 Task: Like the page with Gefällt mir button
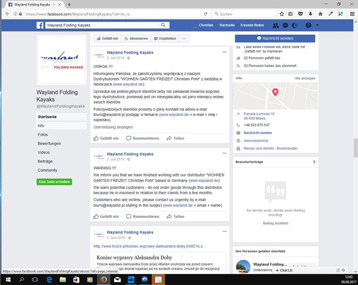[x=107, y=39]
